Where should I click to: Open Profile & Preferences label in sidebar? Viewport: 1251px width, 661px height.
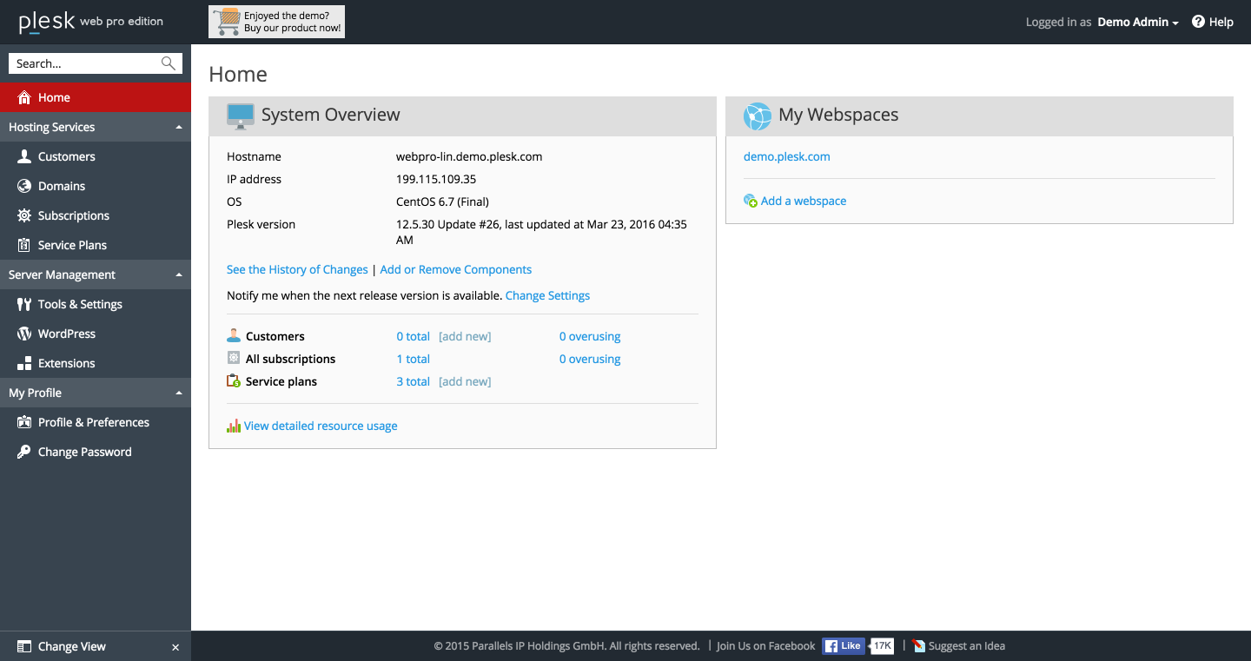94,422
